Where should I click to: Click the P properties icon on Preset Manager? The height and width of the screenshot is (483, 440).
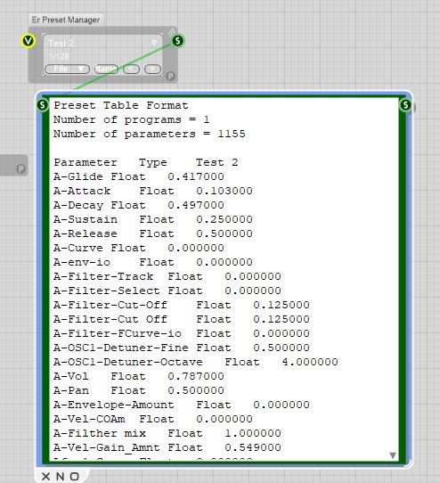pos(171,76)
